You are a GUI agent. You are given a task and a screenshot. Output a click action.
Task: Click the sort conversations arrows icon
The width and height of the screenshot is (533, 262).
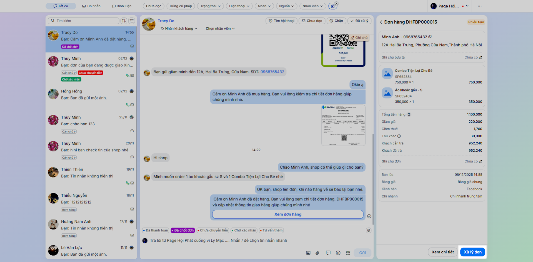(x=124, y=21)
